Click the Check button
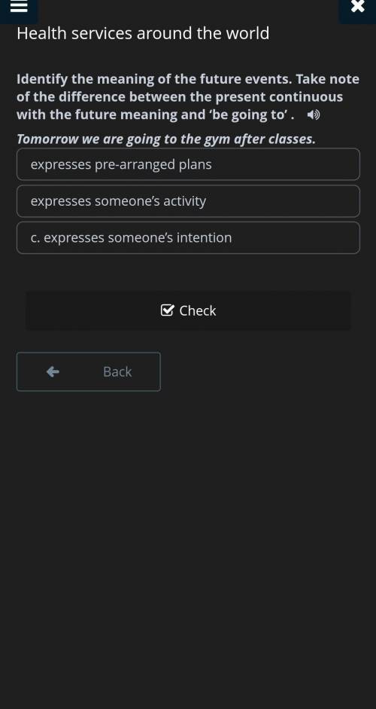 pos(188,310)
